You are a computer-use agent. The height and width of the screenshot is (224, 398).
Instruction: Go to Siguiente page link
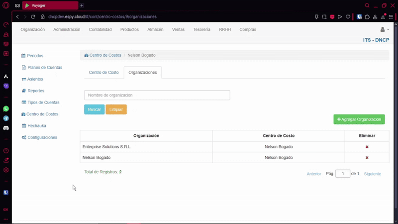372,174
